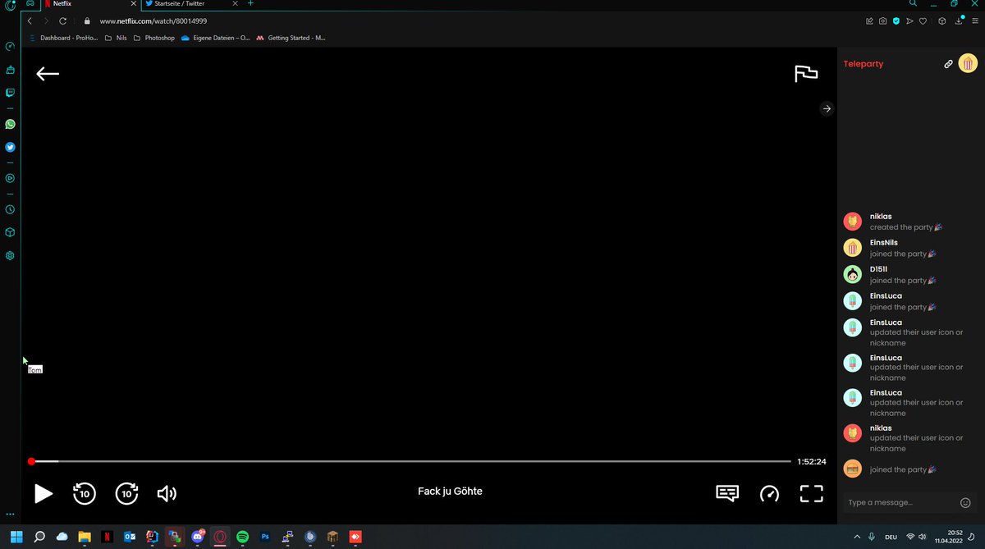The image size is (985, 549).
Task: Switch to the Startseite / Twitter tab
Action: [x=182, y=3]
